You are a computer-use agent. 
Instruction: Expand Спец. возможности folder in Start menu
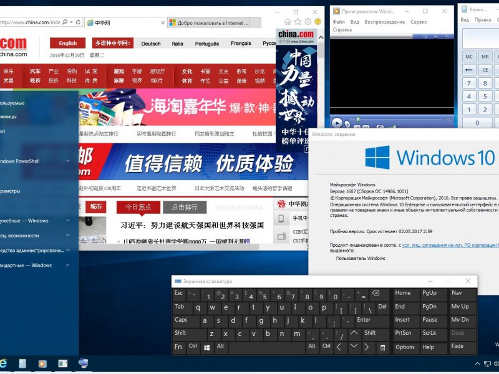tap(67, 236)
